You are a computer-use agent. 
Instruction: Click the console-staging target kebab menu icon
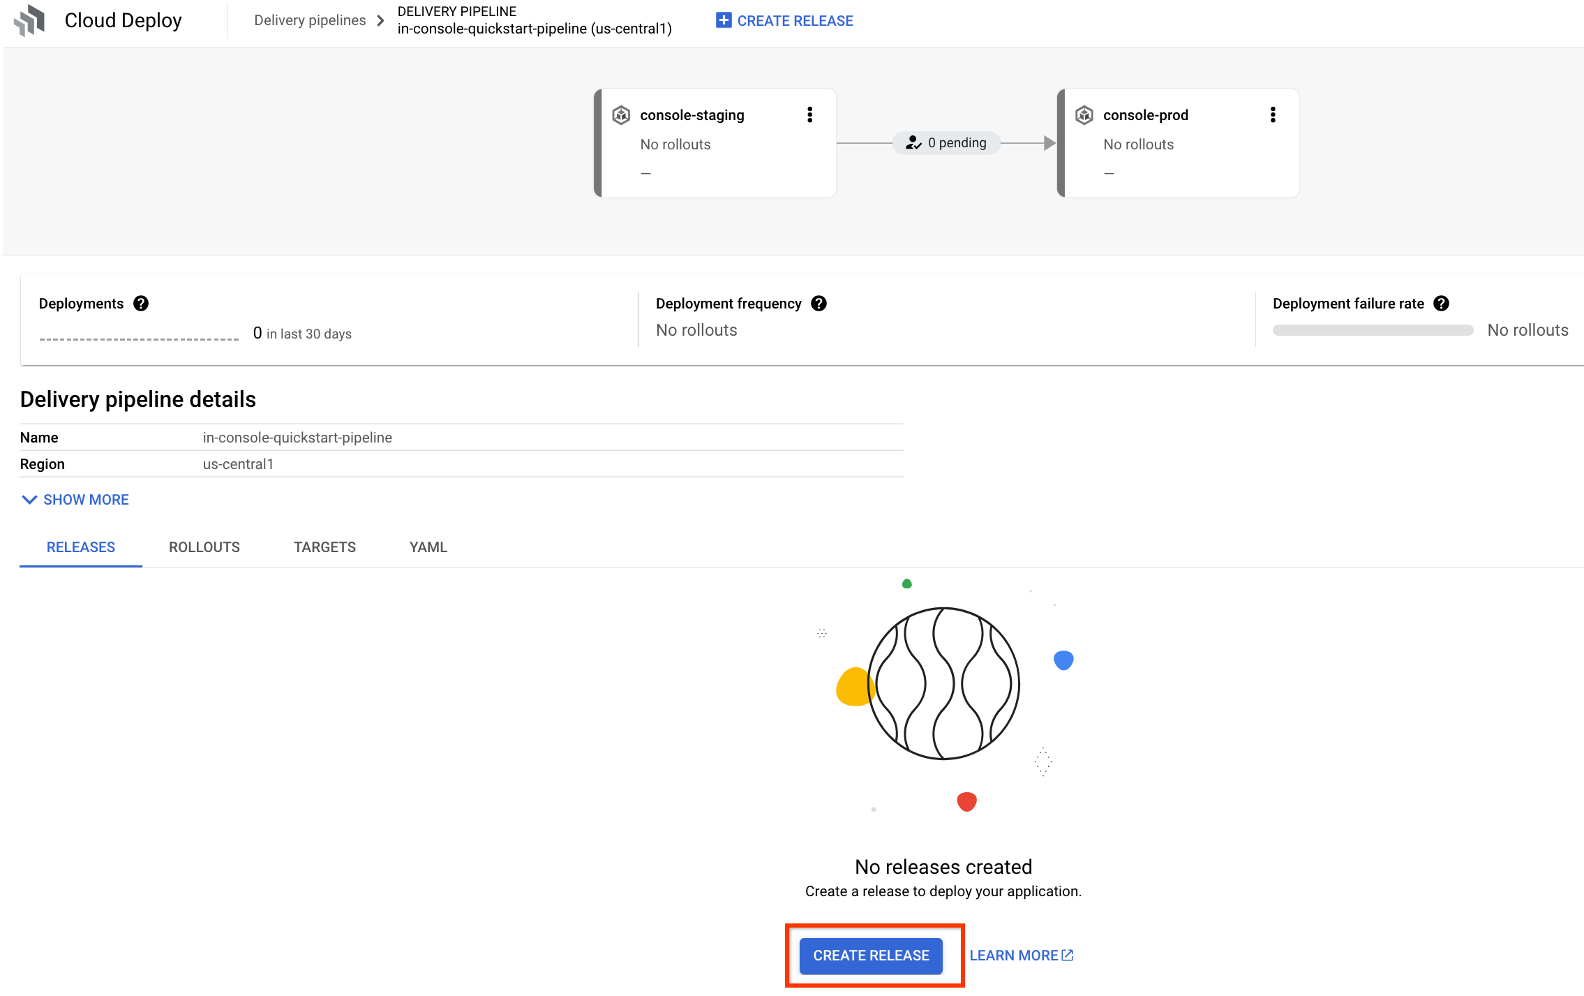click(x=811, y=114)
